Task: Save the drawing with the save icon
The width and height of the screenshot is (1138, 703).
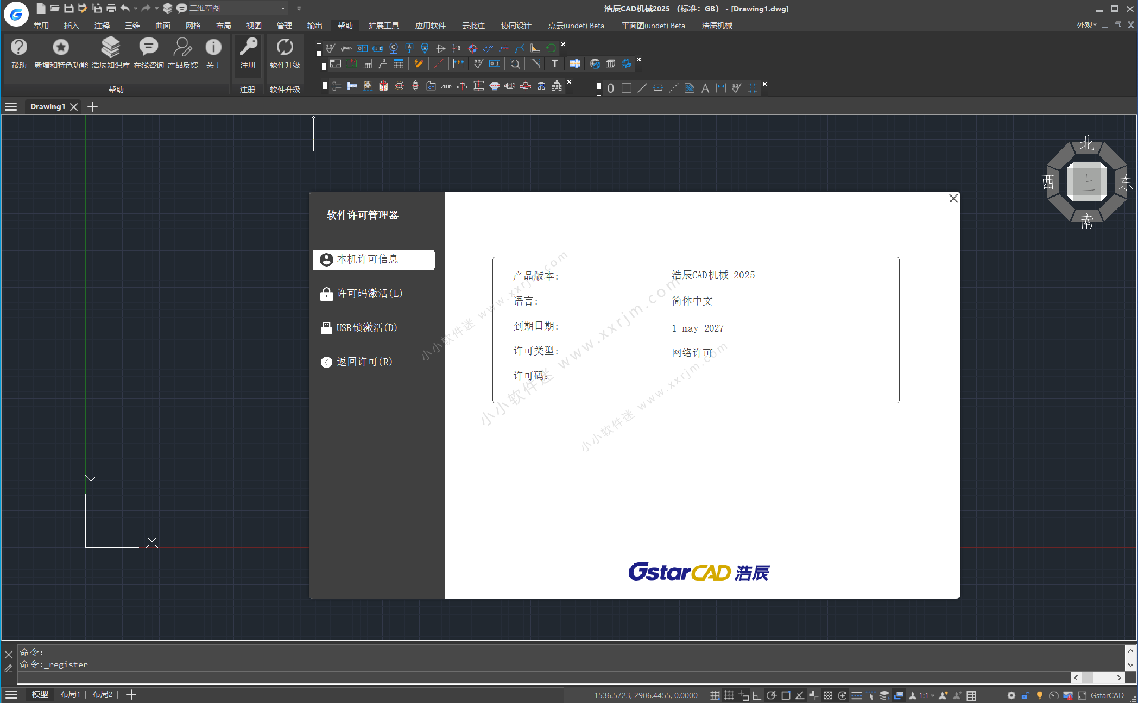Action: [x=68, y=8]
